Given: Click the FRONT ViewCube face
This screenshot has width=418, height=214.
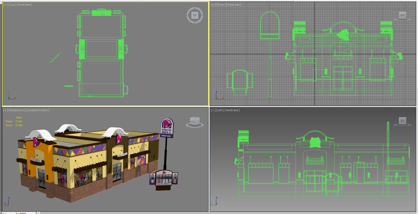Looking at the screenshot, I should [402, 15].
